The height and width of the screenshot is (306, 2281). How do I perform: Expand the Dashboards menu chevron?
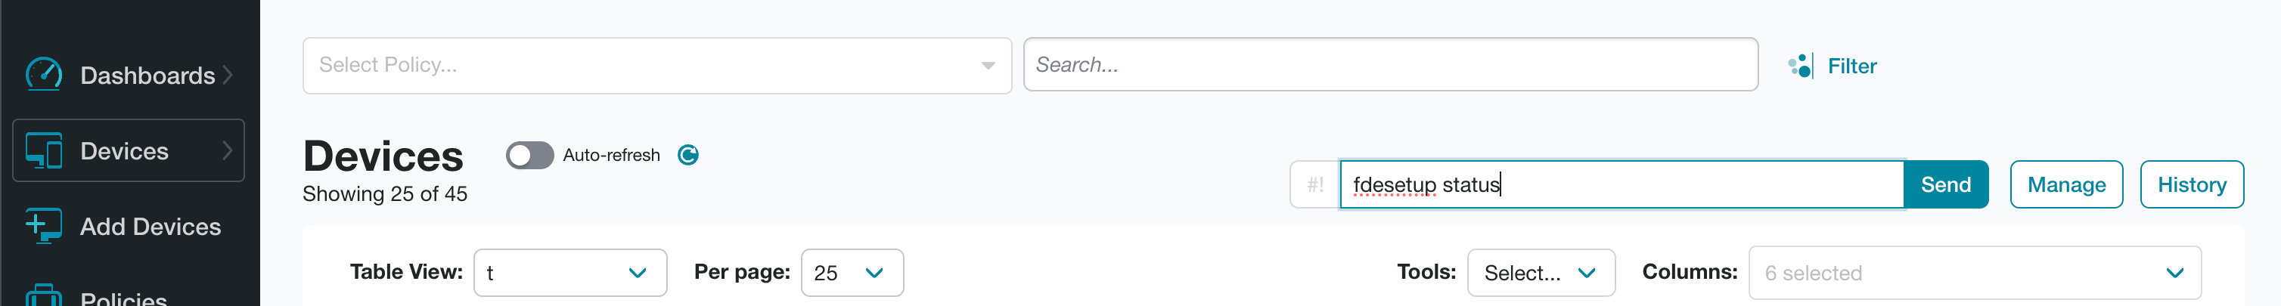228,75
